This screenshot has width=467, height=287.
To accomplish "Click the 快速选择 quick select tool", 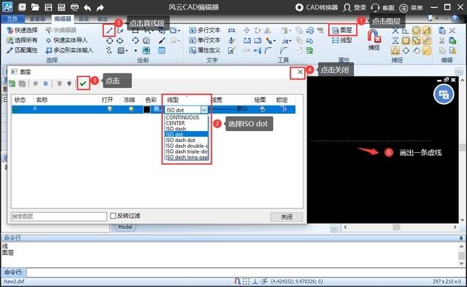I will click(x=23, y=31).
